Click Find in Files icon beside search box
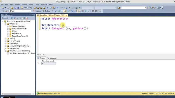 tap(119, 8)
